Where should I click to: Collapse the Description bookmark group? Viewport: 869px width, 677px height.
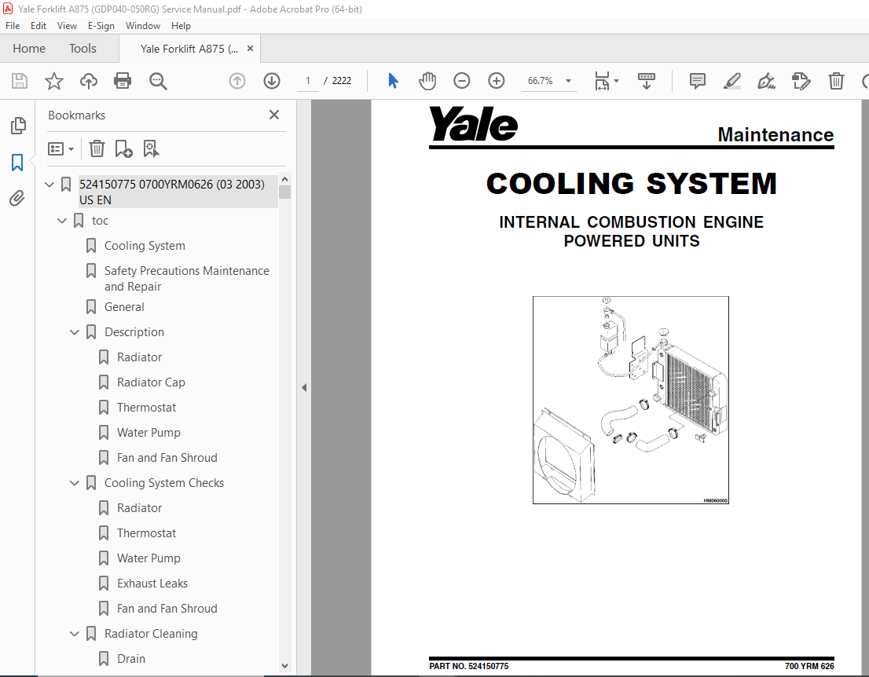pos(75,332)
